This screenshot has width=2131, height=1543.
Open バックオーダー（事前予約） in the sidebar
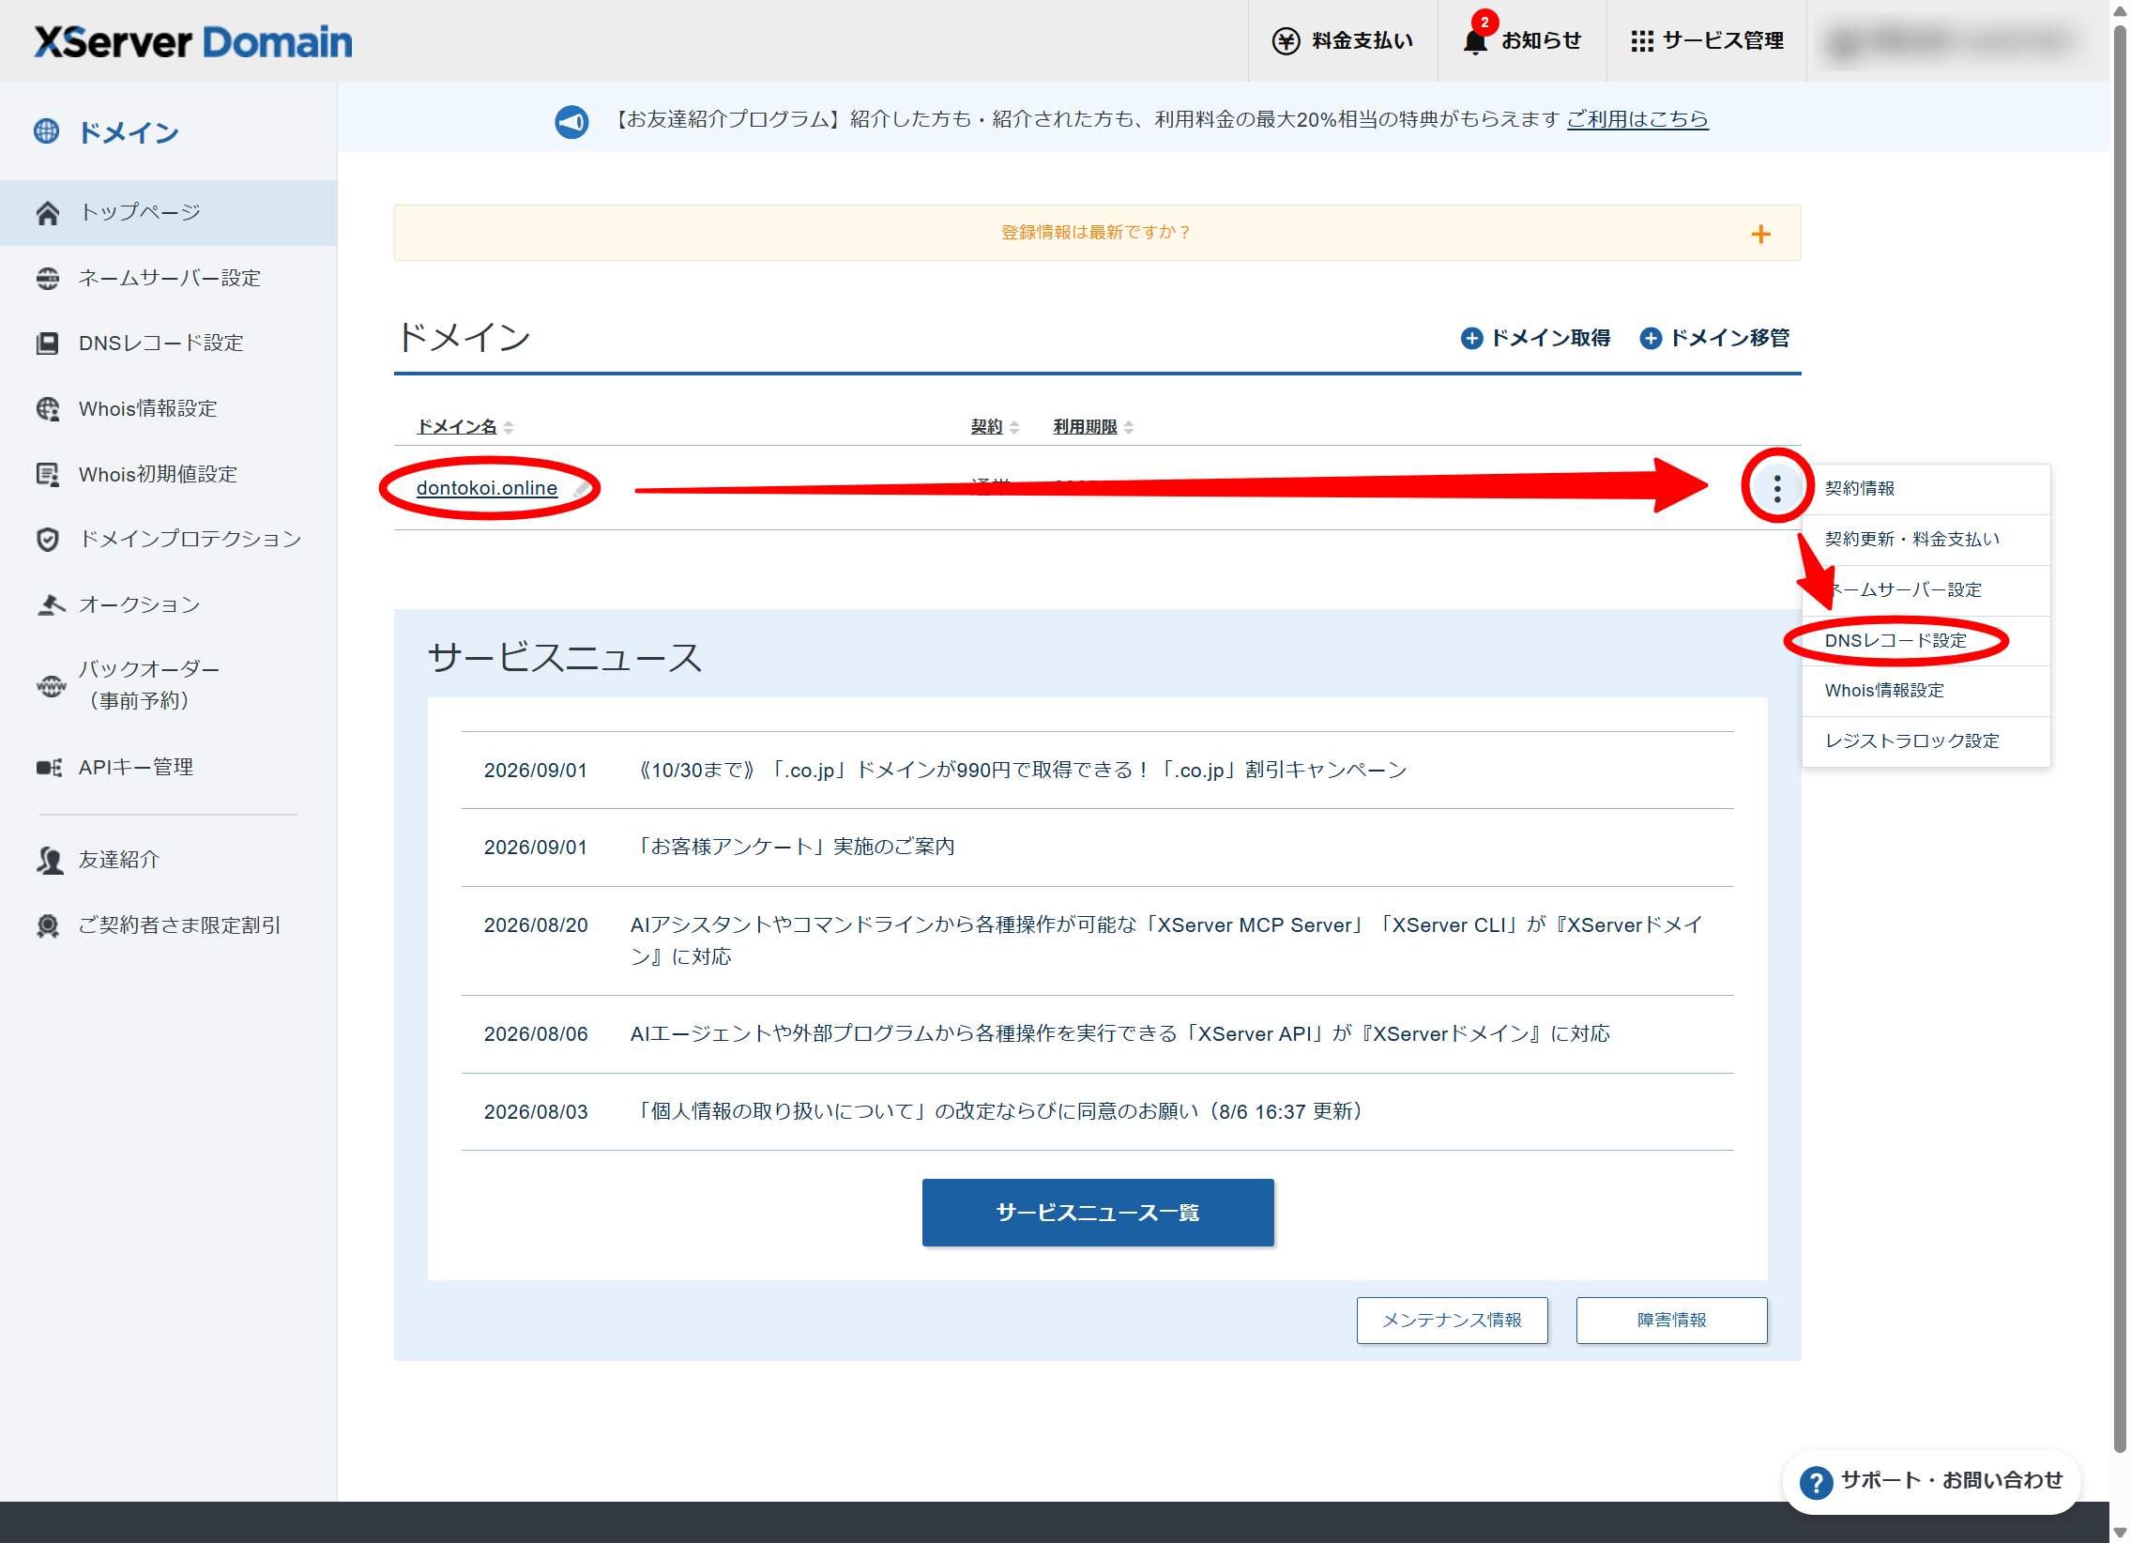pyautogui.click(x=168, y=685)
